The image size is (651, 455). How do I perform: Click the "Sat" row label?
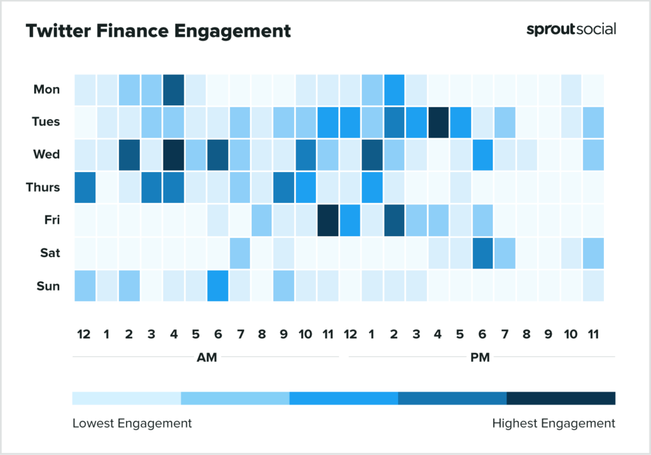[50, 253]
